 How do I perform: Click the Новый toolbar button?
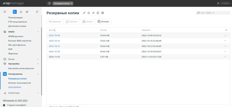tap(88, 22)
